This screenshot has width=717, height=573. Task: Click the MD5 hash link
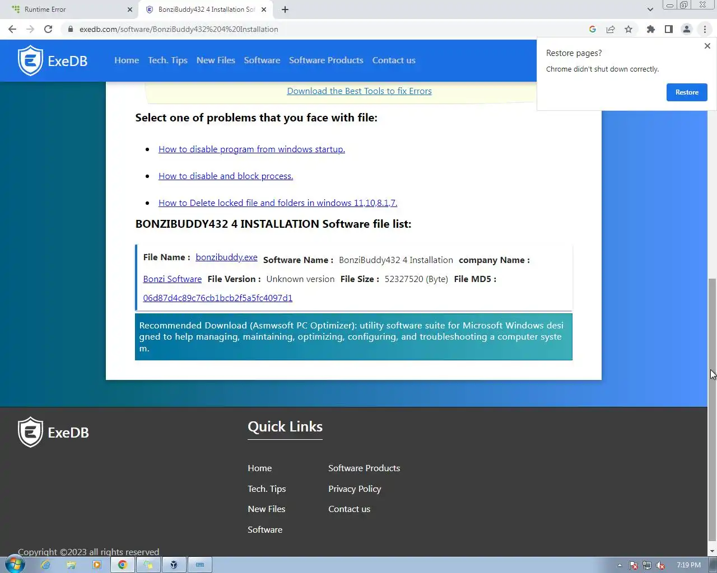(x=217, y=298)
